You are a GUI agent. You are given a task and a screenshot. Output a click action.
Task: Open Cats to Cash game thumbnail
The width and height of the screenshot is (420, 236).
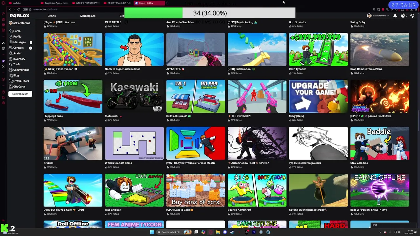point(196,190)
